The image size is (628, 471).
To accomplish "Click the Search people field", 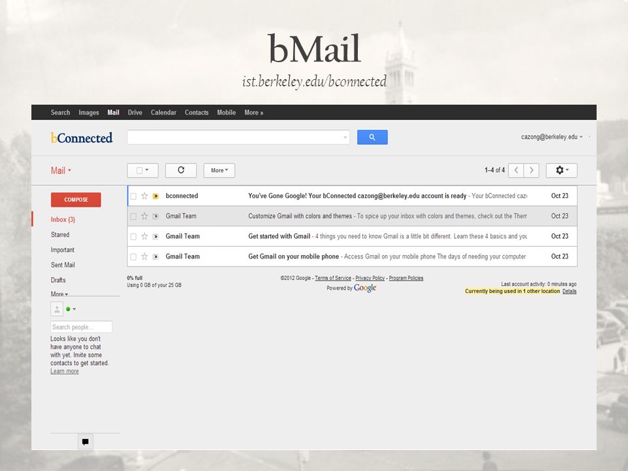I will pos(81,327).
